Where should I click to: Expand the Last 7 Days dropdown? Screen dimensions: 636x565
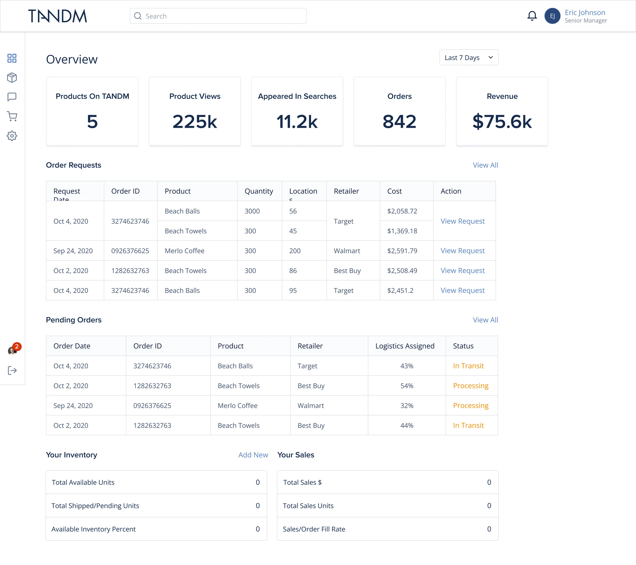tap(469, 57)
